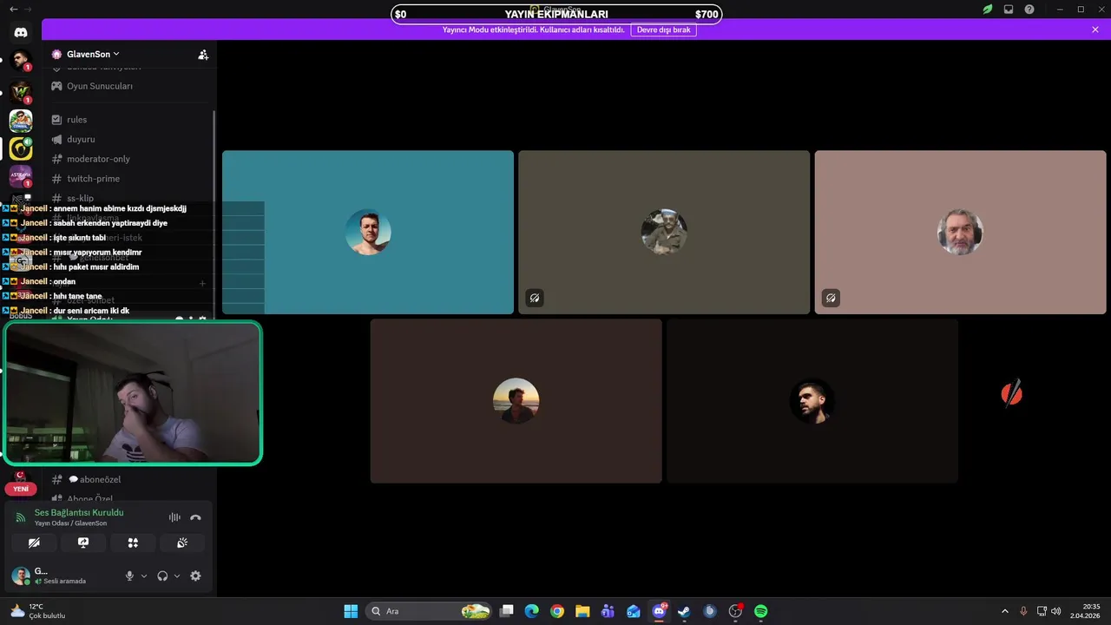
Task: Toggle camera on in voice panel
Action: pos(34,543)
